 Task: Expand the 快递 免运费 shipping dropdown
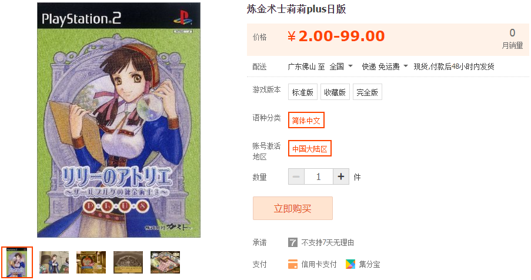coord(385,66)
